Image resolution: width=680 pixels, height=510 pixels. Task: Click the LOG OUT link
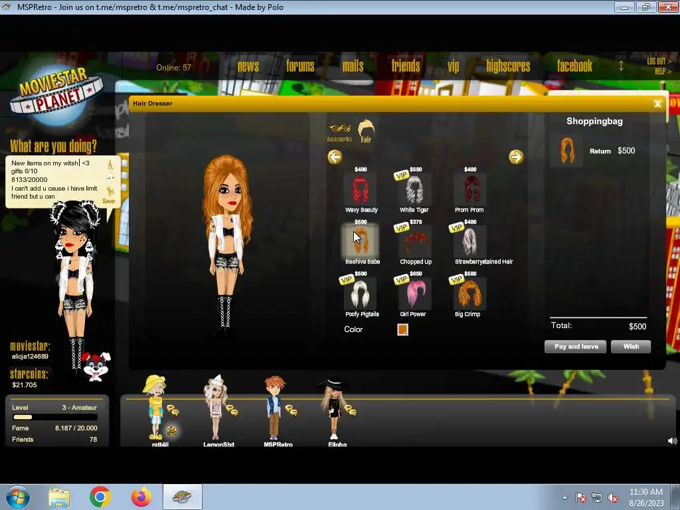tap(659, 61)
